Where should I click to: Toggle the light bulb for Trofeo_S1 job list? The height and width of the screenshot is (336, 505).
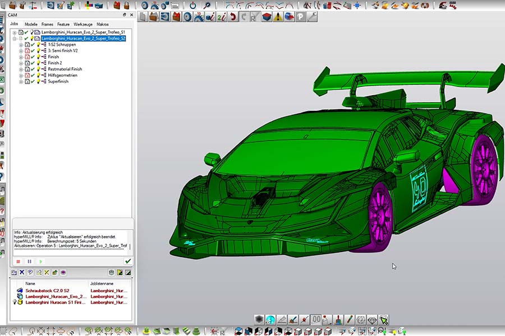[x=32, y=32]
